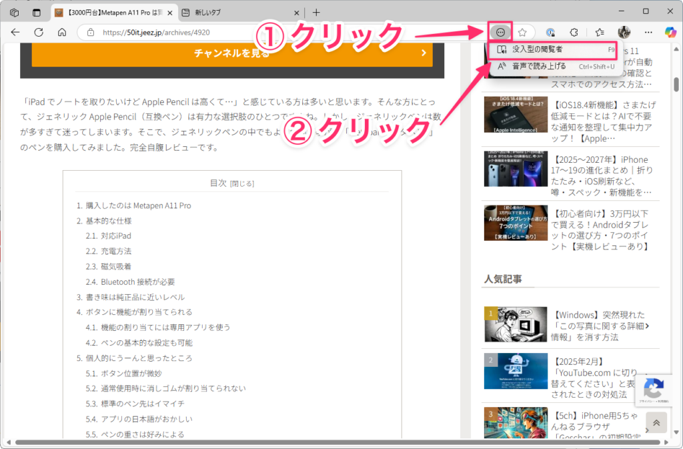The width and height of the screenshot is (683, 449).
Task: Open the Favorites list icon
Action: coord(600,32)
